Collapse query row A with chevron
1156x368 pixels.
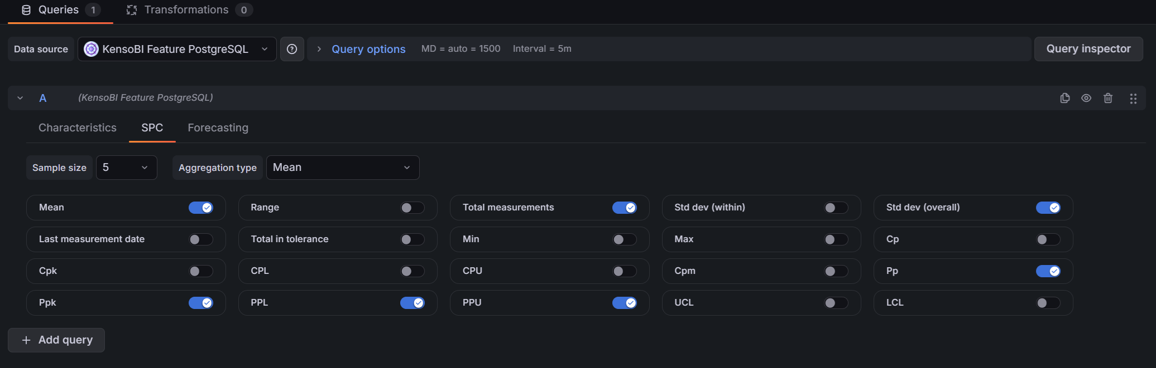pos(20,98)
